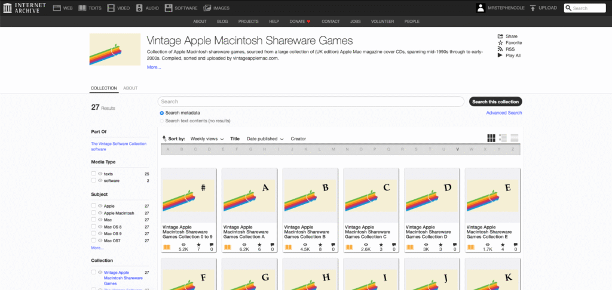Switch to the COLLECTION tab
The width and height of the screenshot is (612, 290).
point(104,88)
